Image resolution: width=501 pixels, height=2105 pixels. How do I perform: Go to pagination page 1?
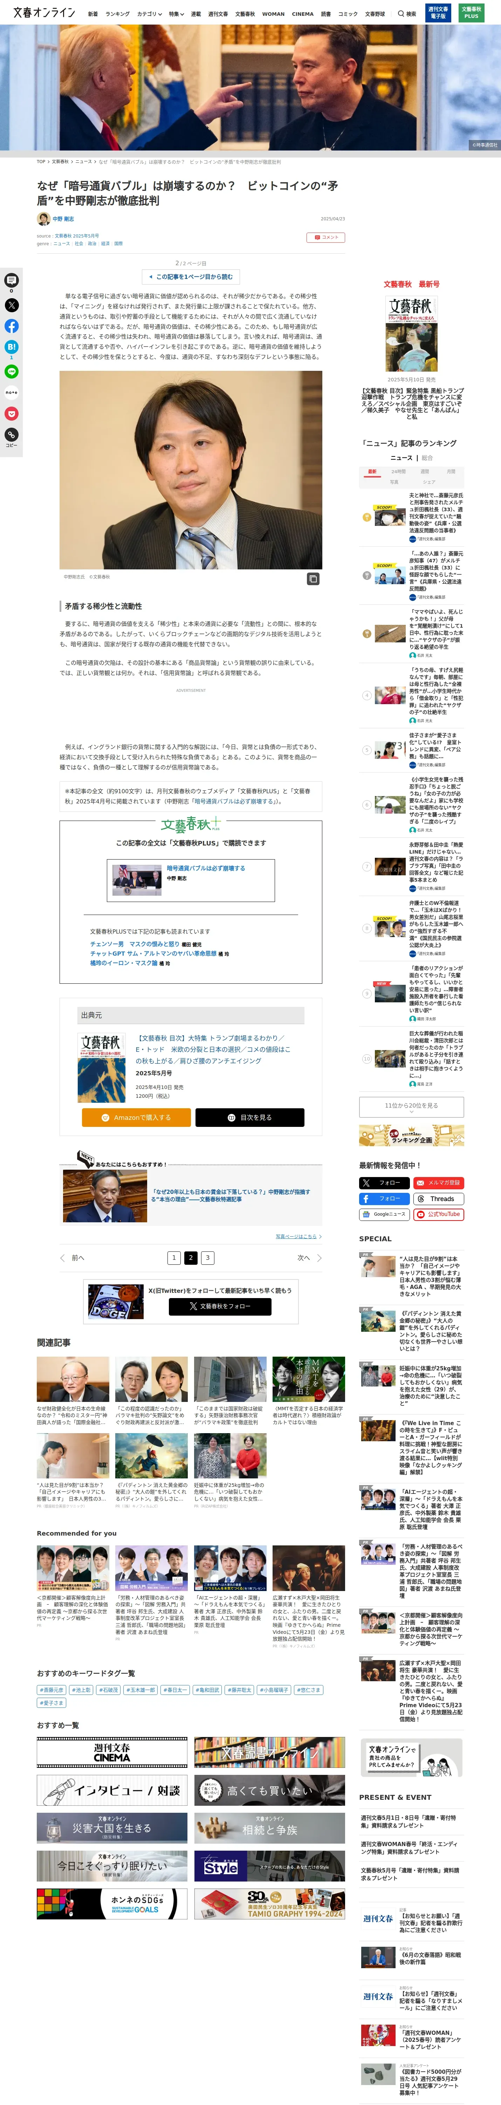(x=174, y=1258)
